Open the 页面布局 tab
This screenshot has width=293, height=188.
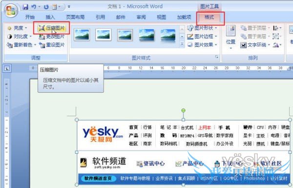tap(75, 17)
